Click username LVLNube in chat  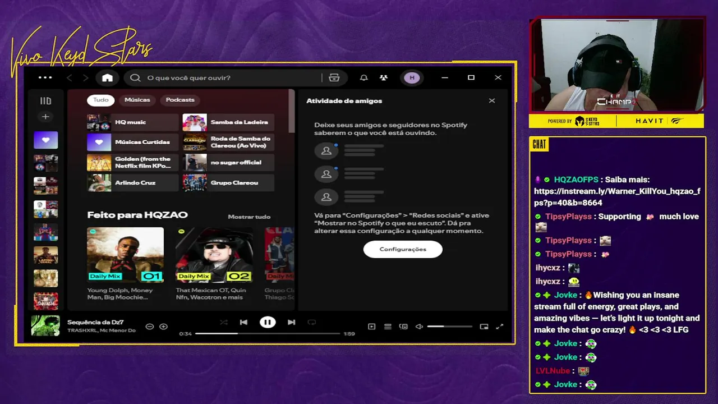[553, 371]
